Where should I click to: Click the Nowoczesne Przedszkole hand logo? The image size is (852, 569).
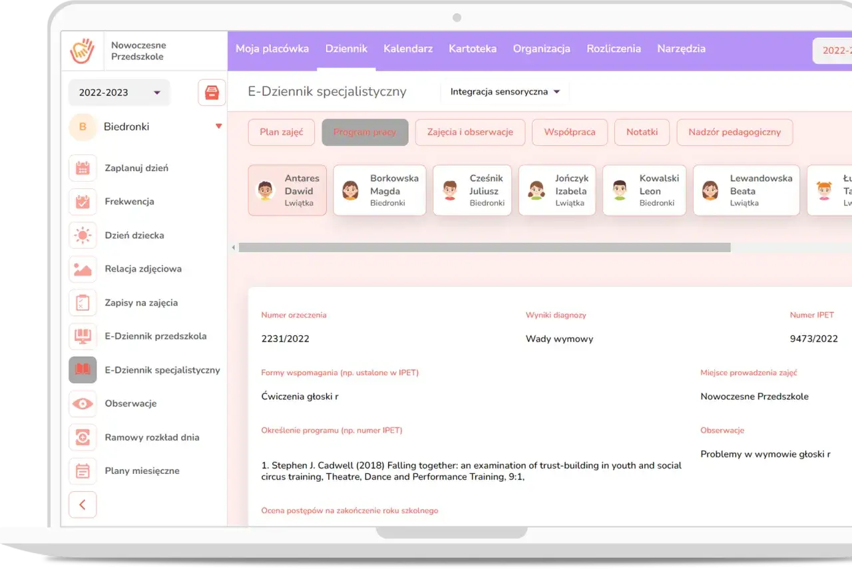(x=83, y=50)
